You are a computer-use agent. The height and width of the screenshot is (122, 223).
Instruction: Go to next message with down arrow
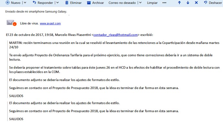pos(188,3)
